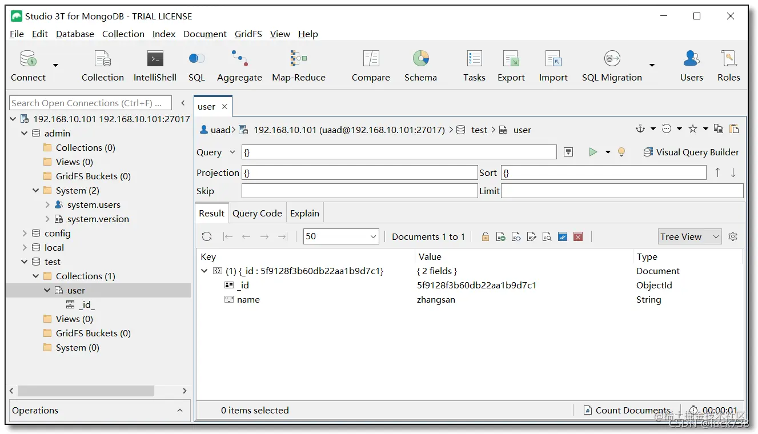Close the user tab

pos(224,107)
